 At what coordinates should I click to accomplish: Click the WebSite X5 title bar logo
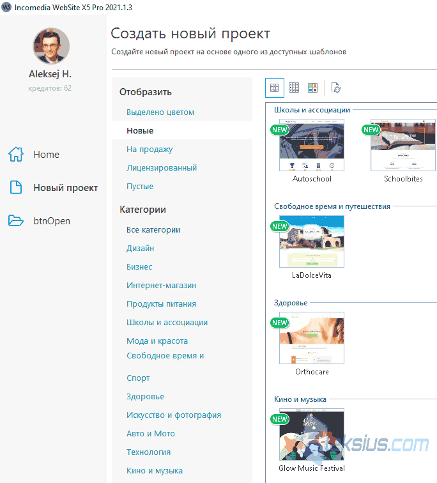pos(6,8)
